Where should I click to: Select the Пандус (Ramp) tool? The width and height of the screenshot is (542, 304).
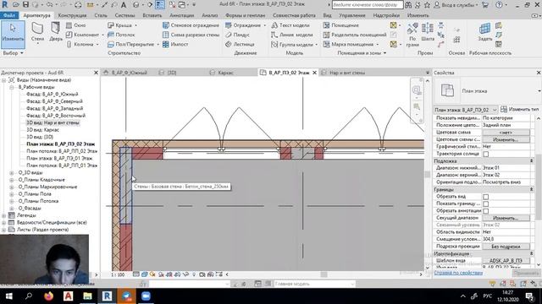(237, 35)
